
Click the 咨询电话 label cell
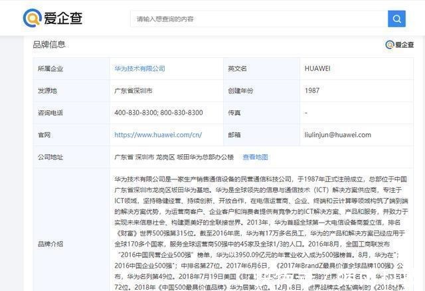[71, 113]
